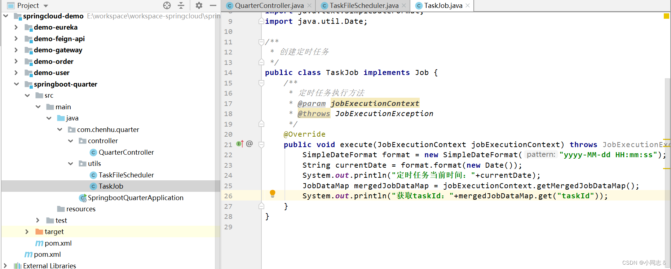This screenshot has width=671, height=269.
Task: Select TaskJob class in project tree
Action: pos(111,186)
